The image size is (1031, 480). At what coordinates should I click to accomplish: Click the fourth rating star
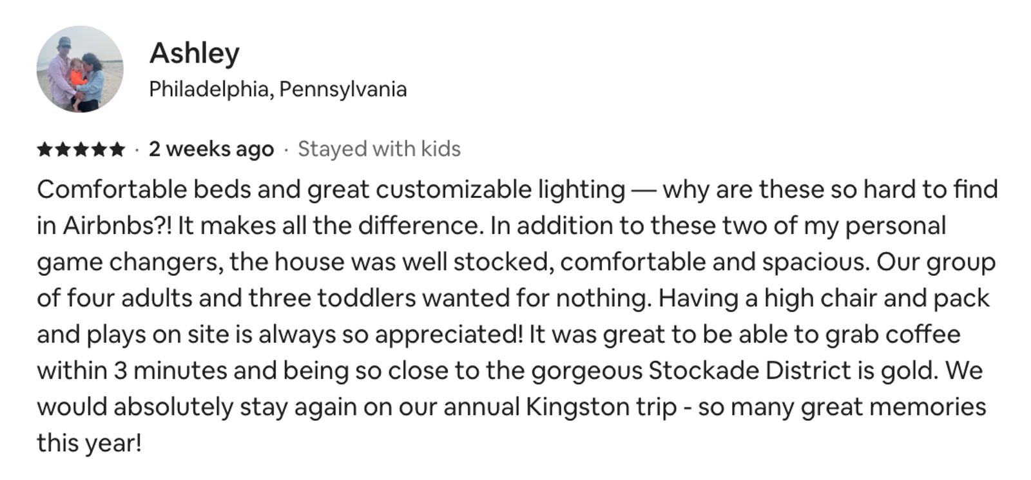(x=99, y=149)
